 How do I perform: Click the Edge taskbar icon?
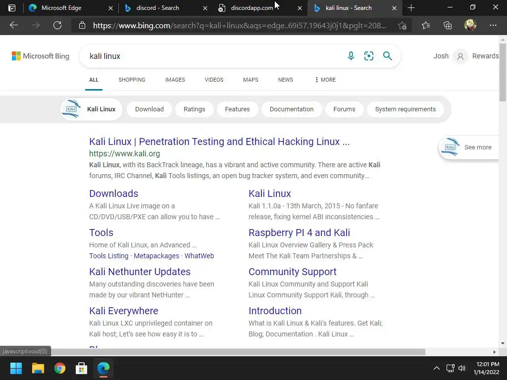[103, 368]
